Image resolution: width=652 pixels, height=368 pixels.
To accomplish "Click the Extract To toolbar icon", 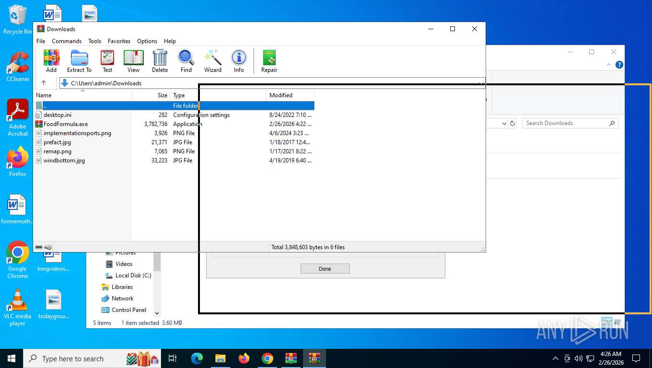I will click(79, 61).
